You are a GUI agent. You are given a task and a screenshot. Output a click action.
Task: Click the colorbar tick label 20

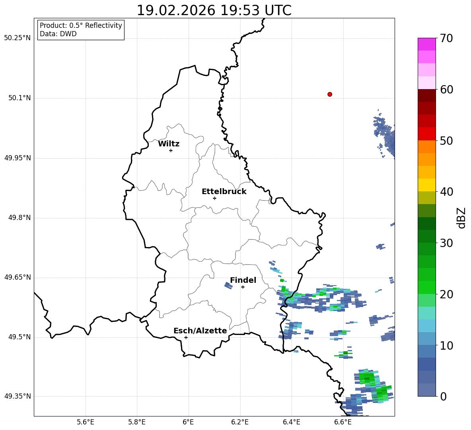[x=446, y=294]
